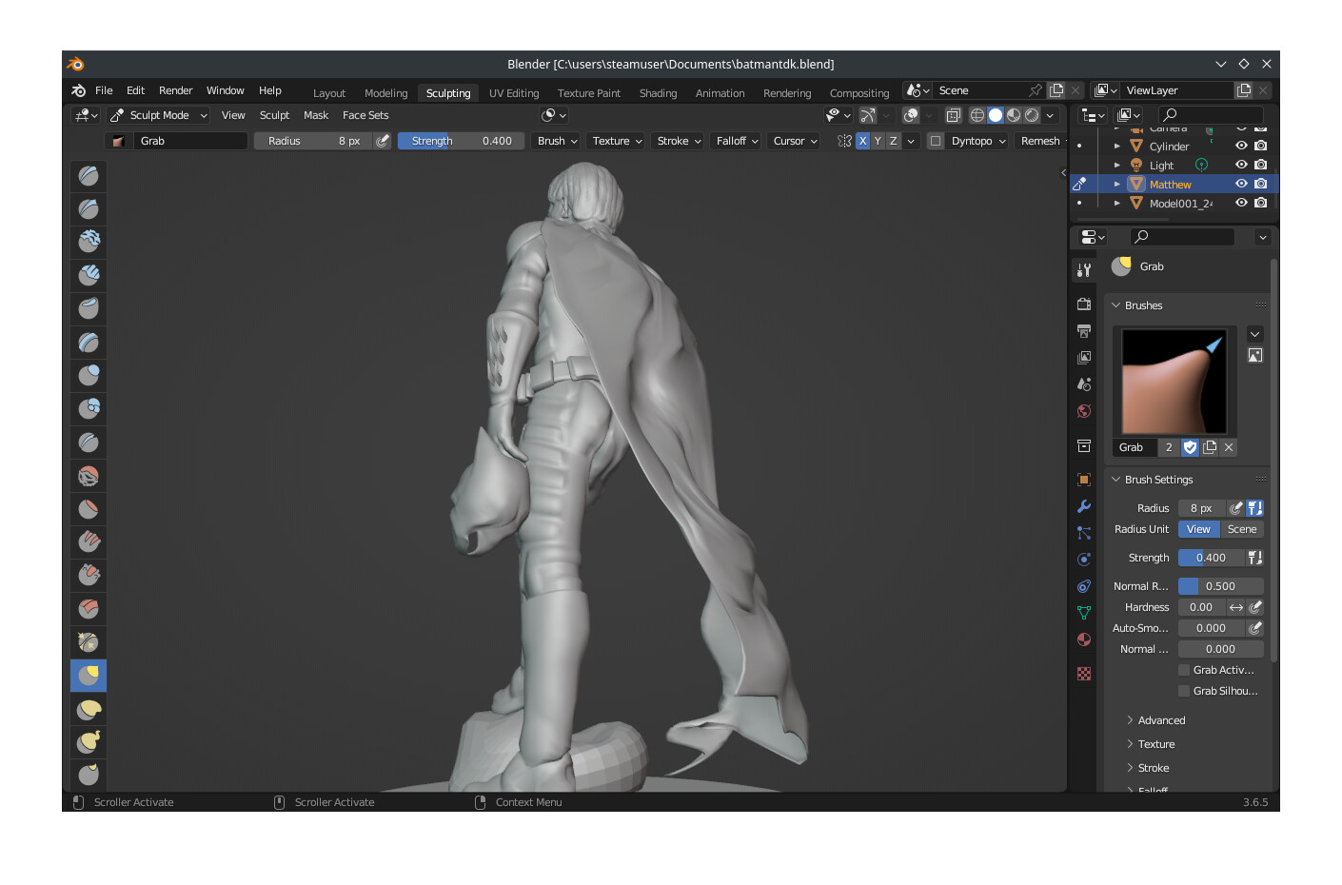This screenshot has height=885, width=1342.
Task: Open the Falloff dropdown in header
Action: click(x=737, y=141)
